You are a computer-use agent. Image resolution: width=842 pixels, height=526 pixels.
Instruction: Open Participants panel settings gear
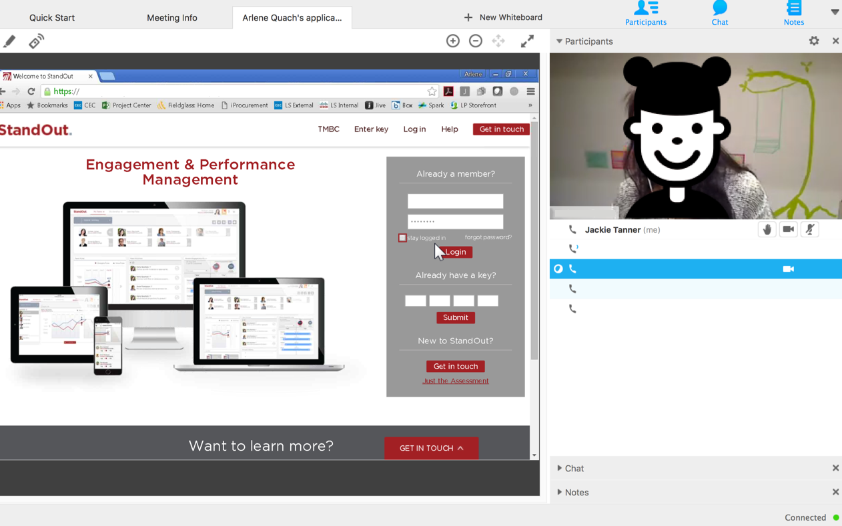click(814, 41)
